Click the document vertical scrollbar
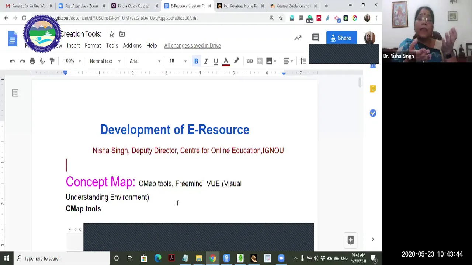Viewport: 472px width, 265px height. point(360,82)
